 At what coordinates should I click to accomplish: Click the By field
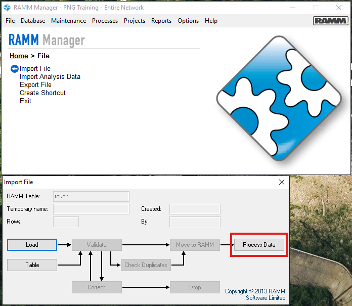pyautogui.click(x=195, y=222)
